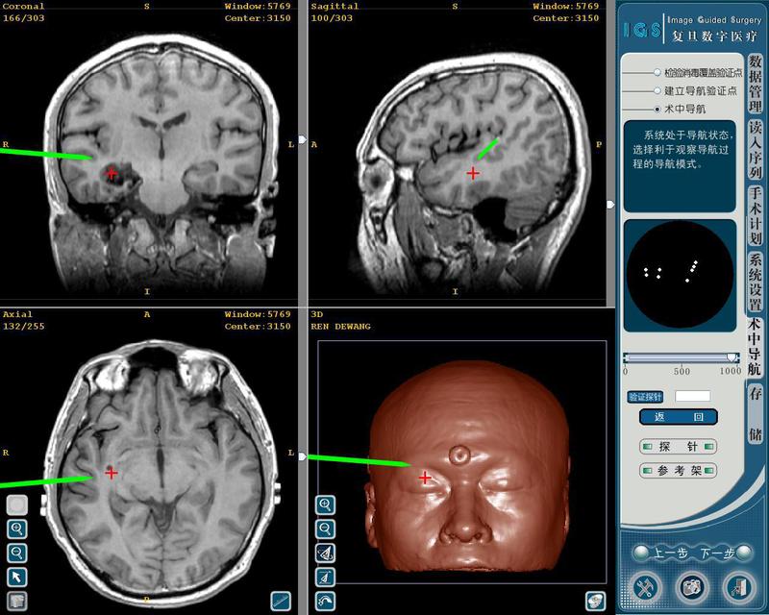Click zoom in icon in axial view
Screen dimensions: 769x615
click(x=16, y=529)
